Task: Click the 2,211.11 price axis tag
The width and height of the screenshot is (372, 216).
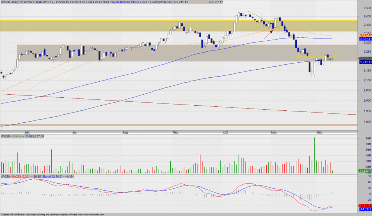Action: [x=365, y=62]
